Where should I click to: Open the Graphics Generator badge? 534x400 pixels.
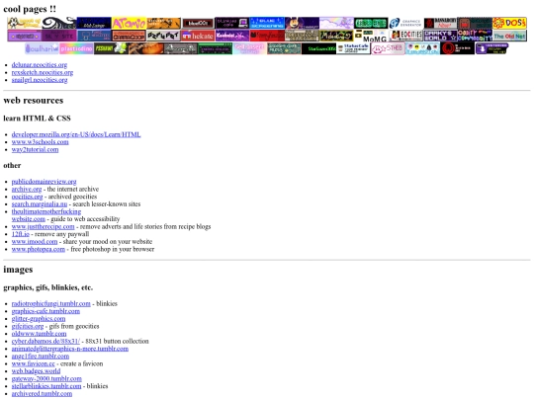406,23
